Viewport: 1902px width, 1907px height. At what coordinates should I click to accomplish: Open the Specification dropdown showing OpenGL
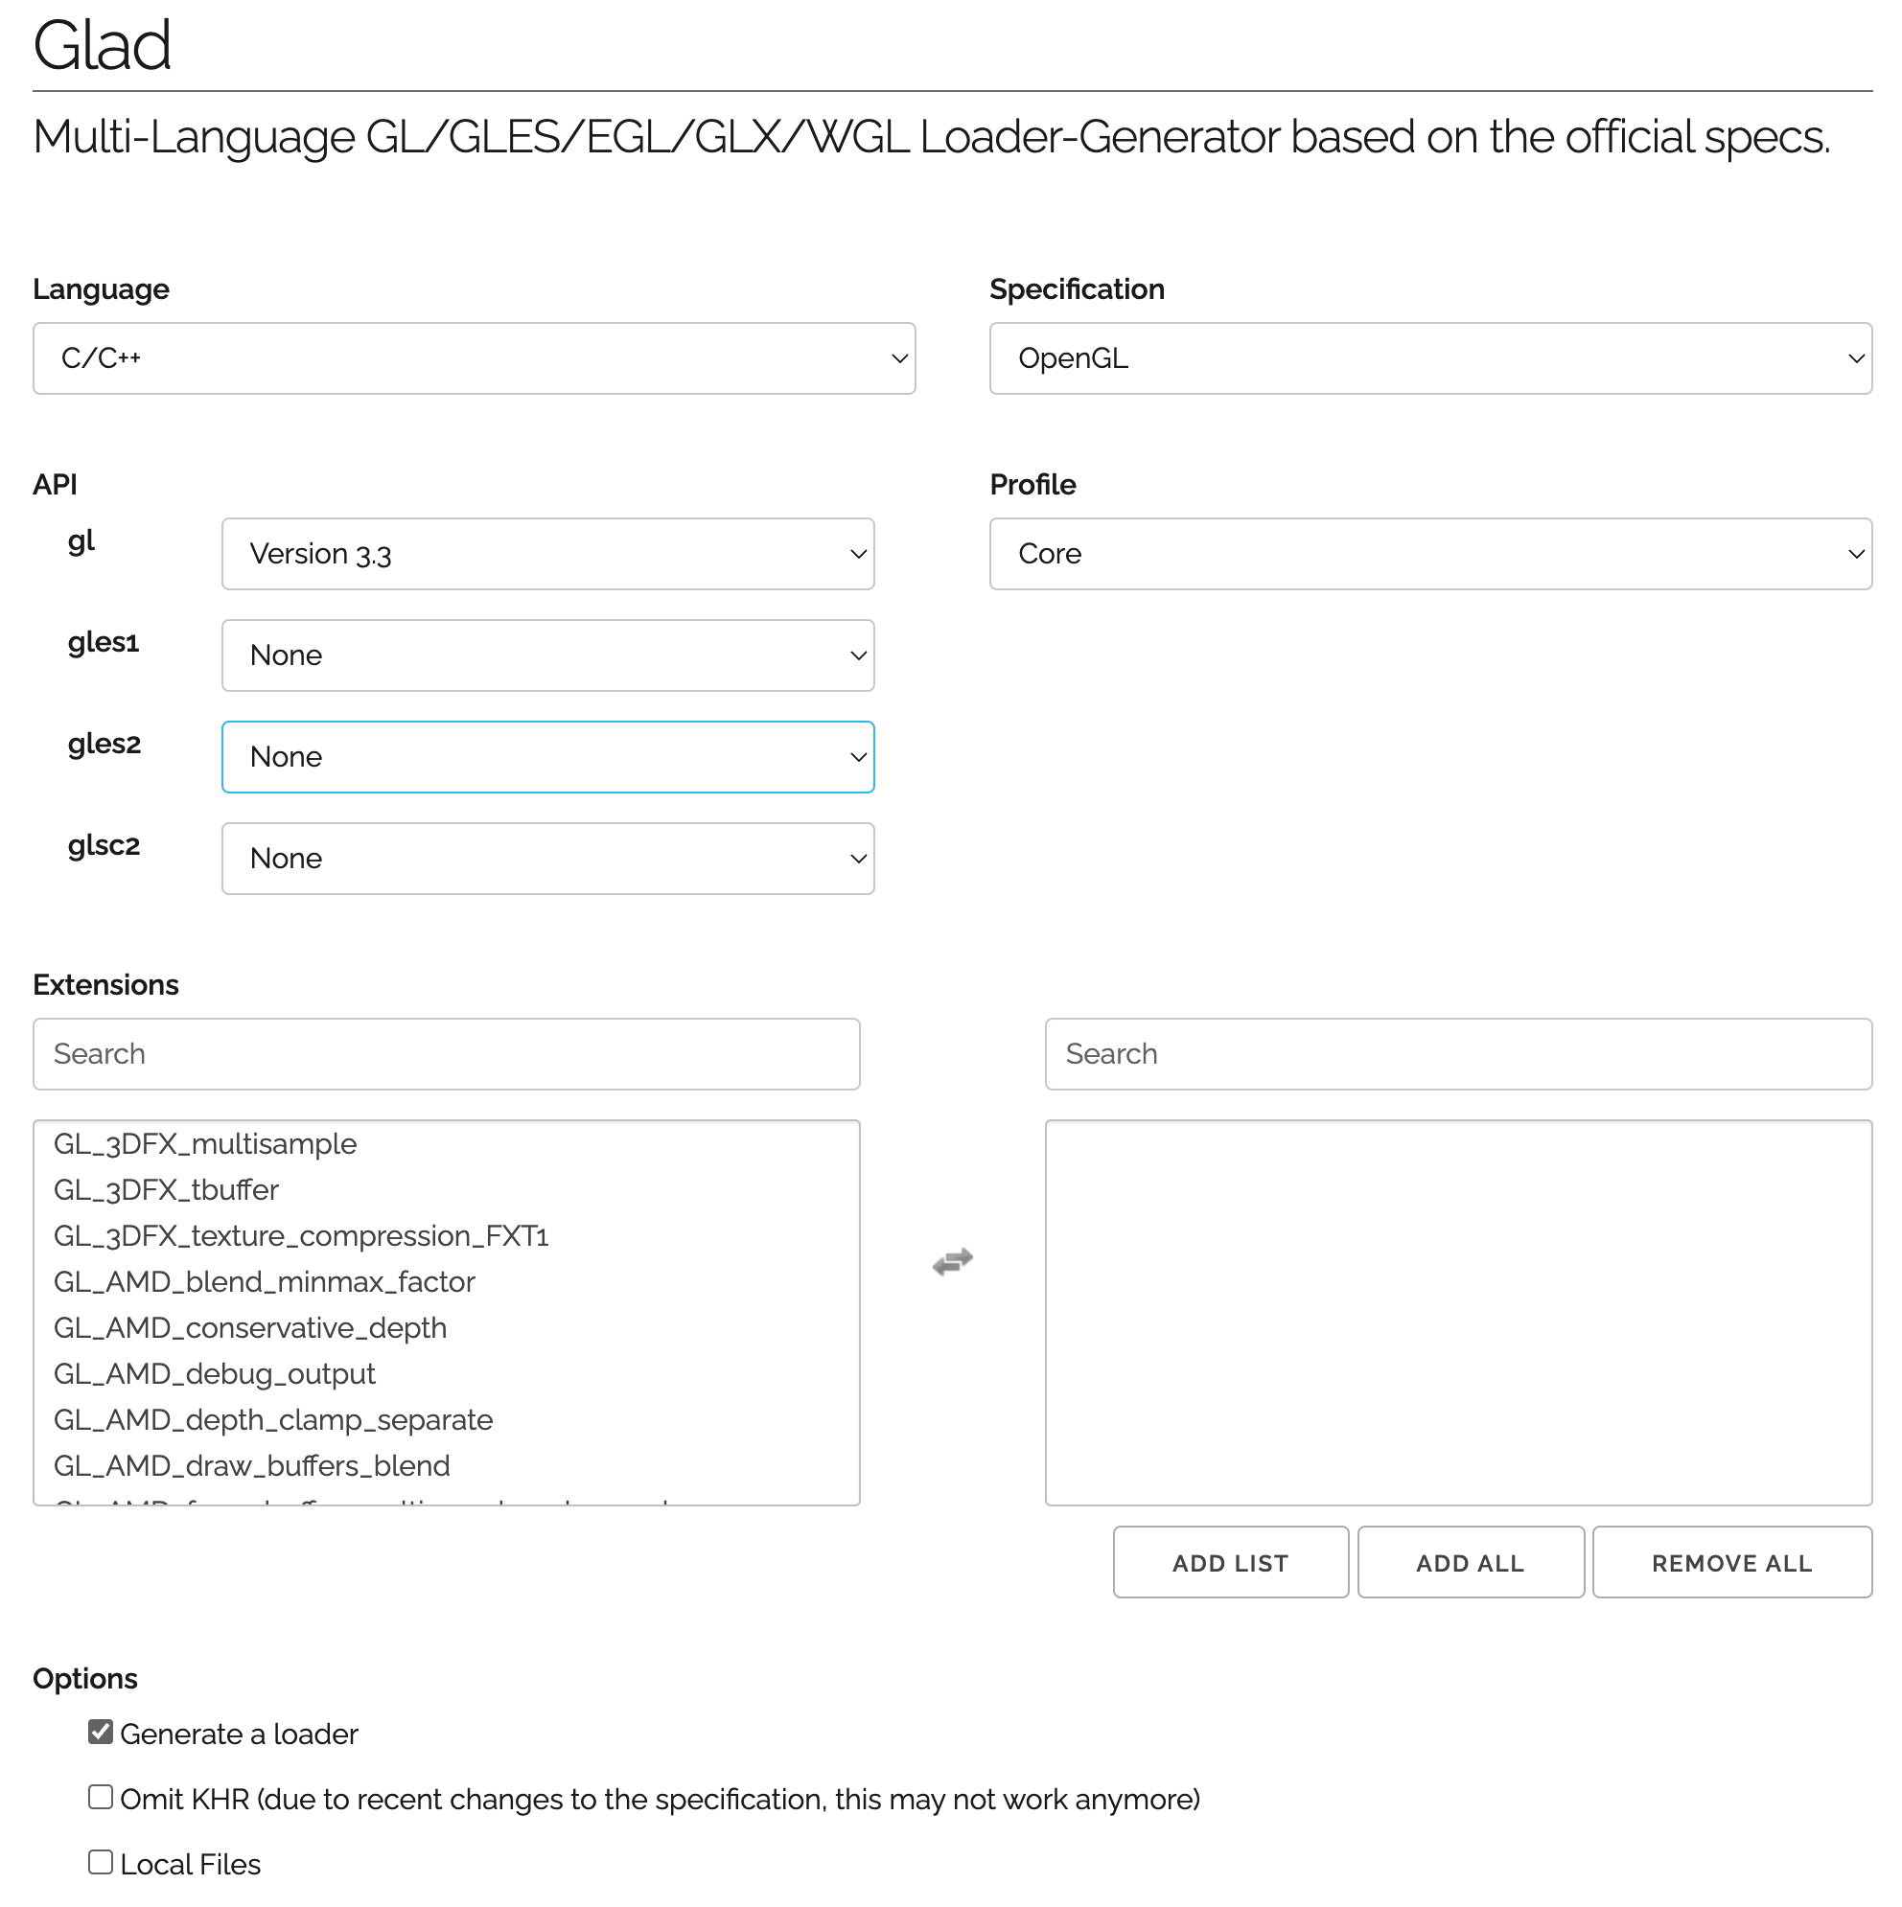point(1431,358)
